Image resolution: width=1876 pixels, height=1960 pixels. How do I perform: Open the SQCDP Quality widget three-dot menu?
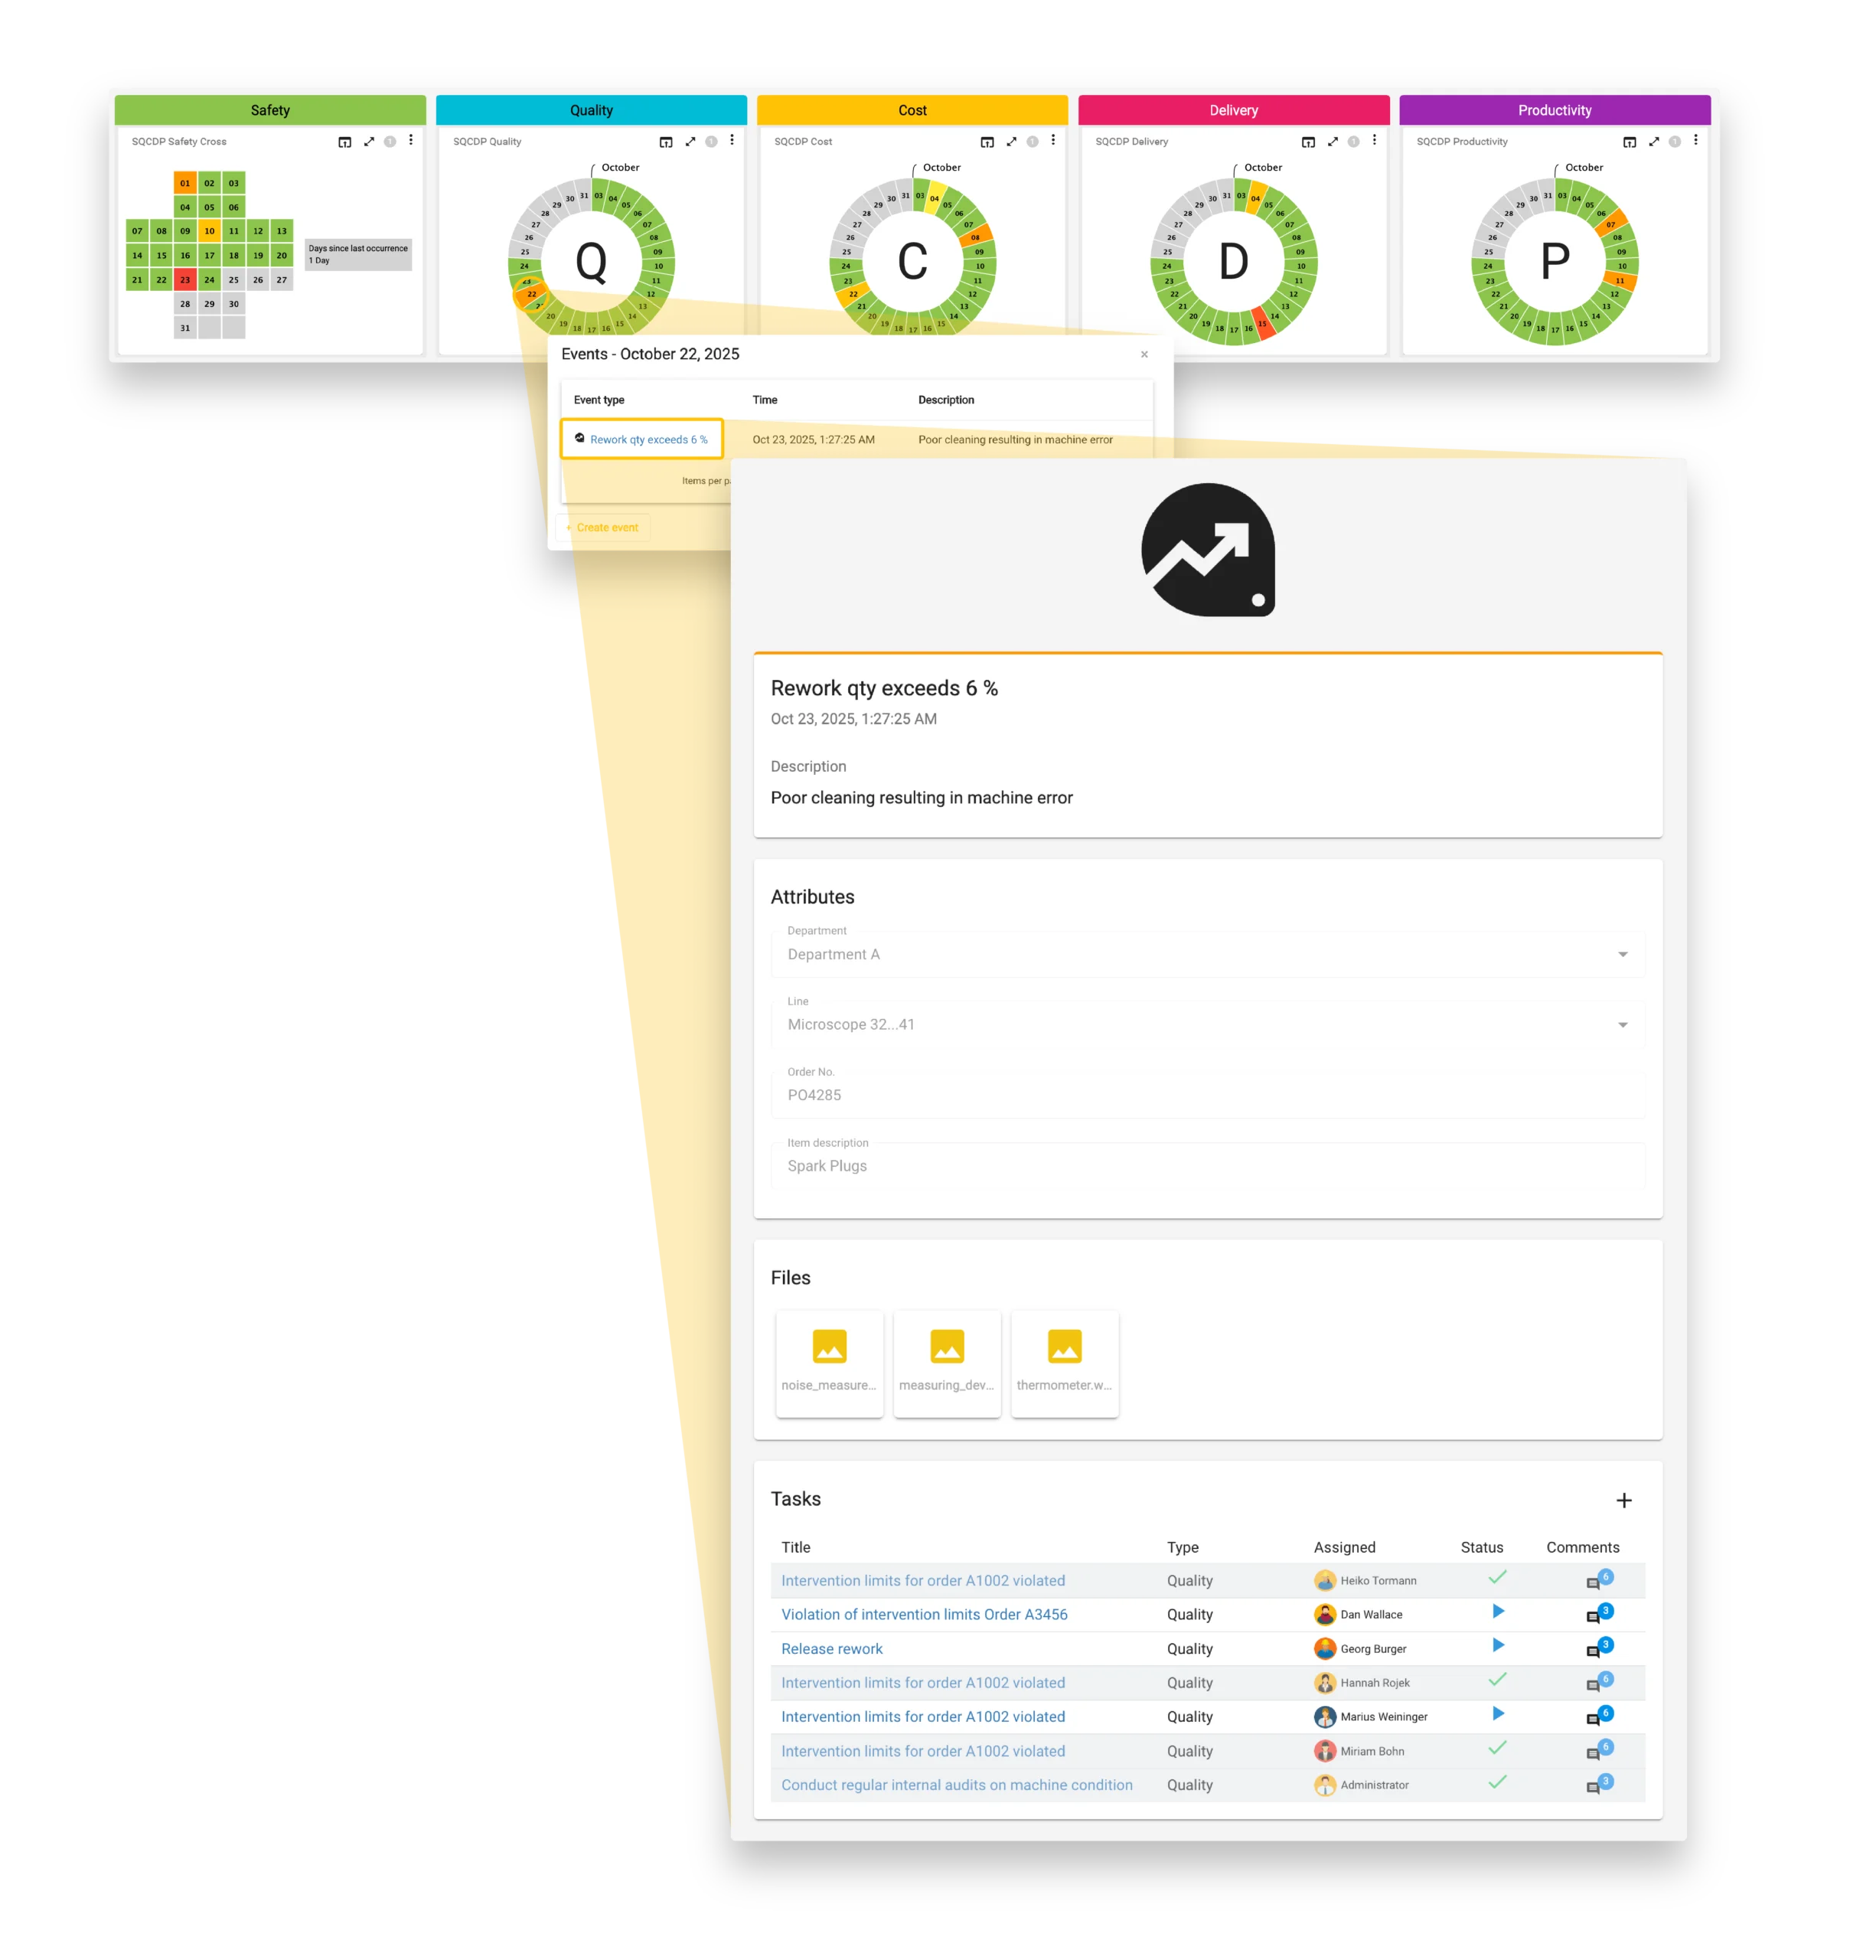tap(732, 141)
